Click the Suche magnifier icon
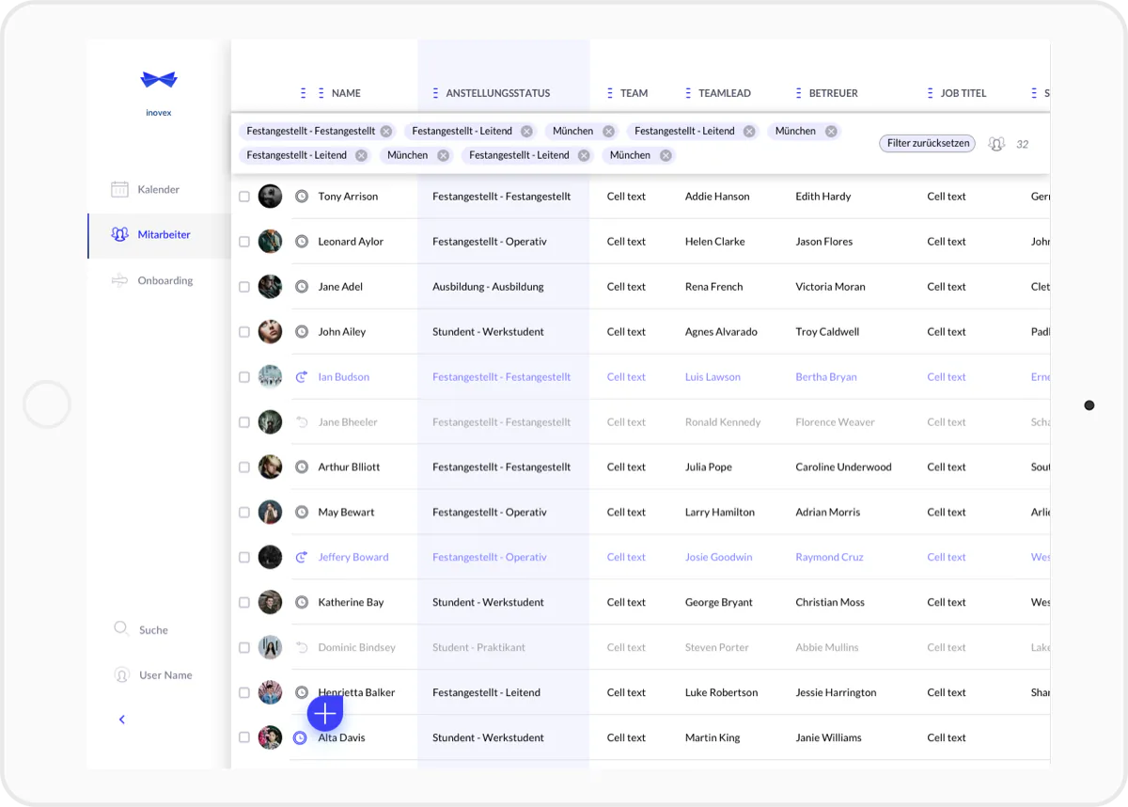The image size is (1128, 807). (121, 628)
